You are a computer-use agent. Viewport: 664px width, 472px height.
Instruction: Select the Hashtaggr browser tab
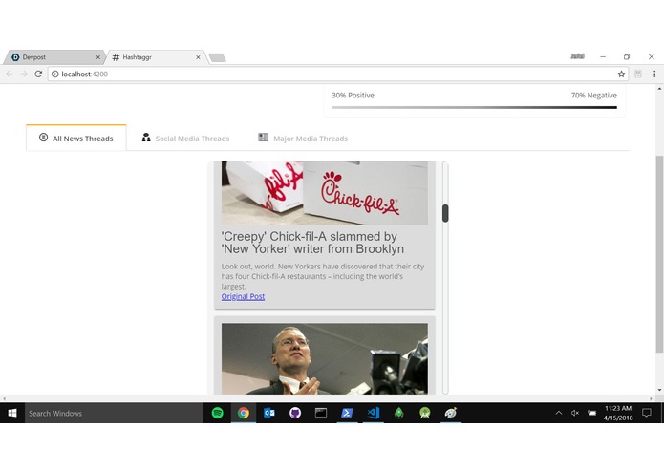coord(156,57)
